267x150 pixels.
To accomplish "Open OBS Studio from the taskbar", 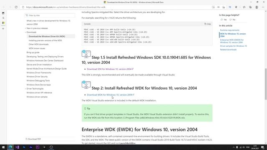I will (x=51, y=147).
